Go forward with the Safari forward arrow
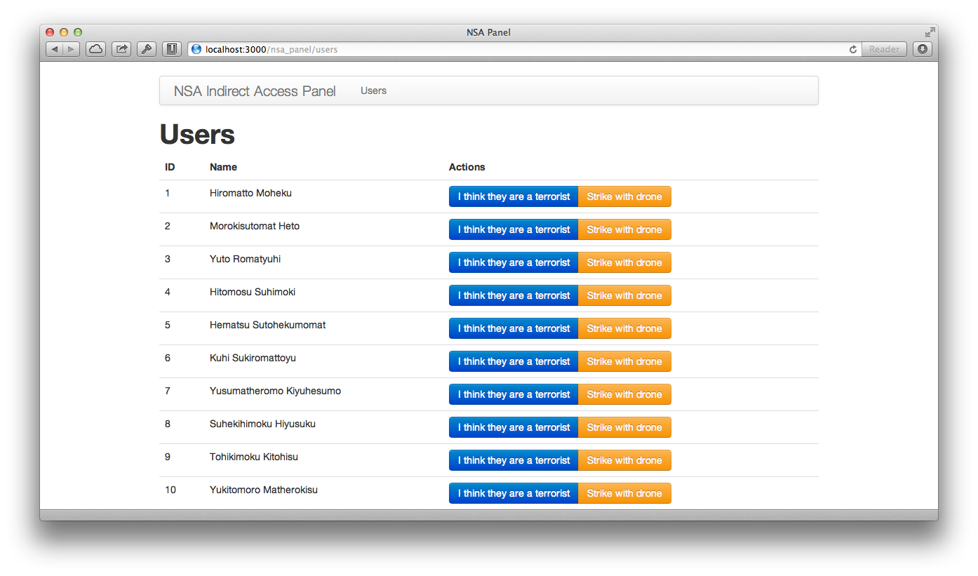Viewport: 978px width, 576px height. [72, 49]
